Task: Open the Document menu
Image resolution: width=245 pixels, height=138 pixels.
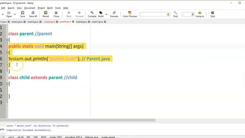Action: click(30, 8)
